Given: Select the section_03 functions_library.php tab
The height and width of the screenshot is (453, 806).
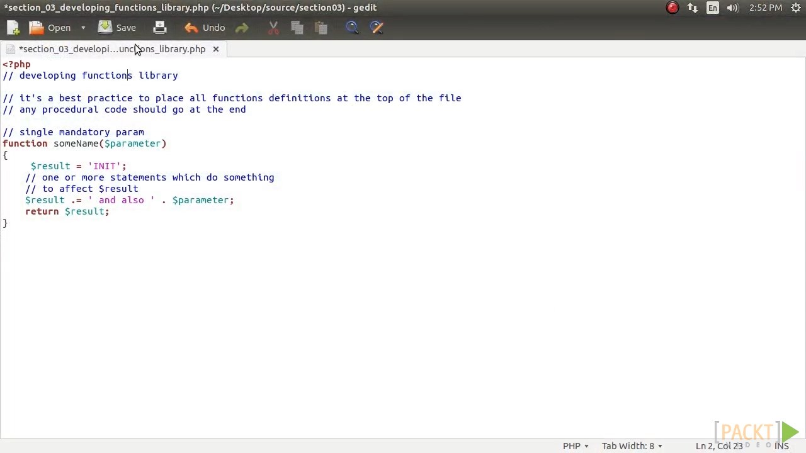Looking at the screenshot, I should pos(112,49).
